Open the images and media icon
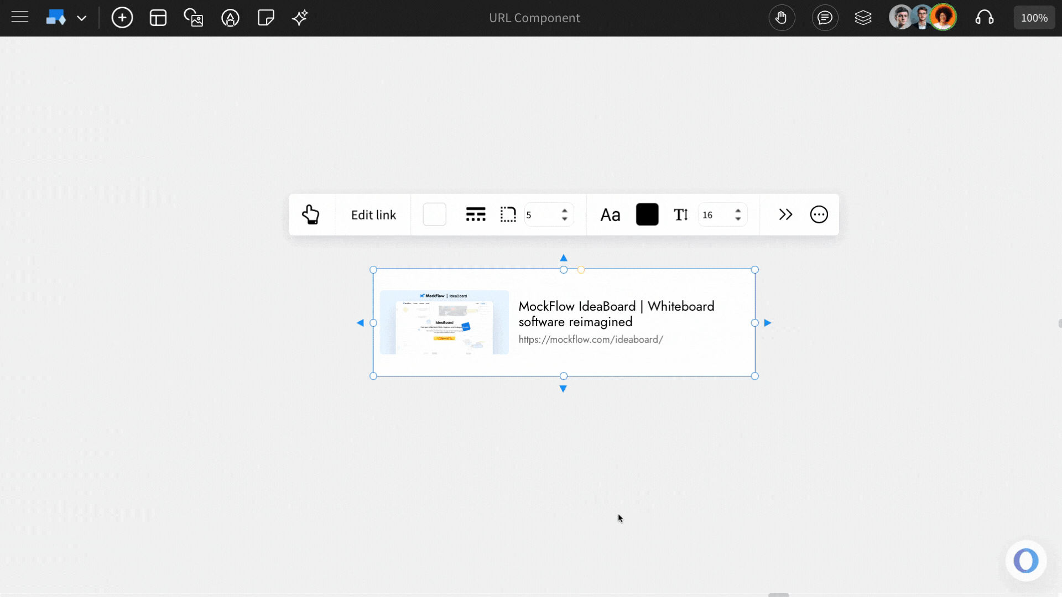The height and width of the screenshot is (597, 1062). pos(194,18)
